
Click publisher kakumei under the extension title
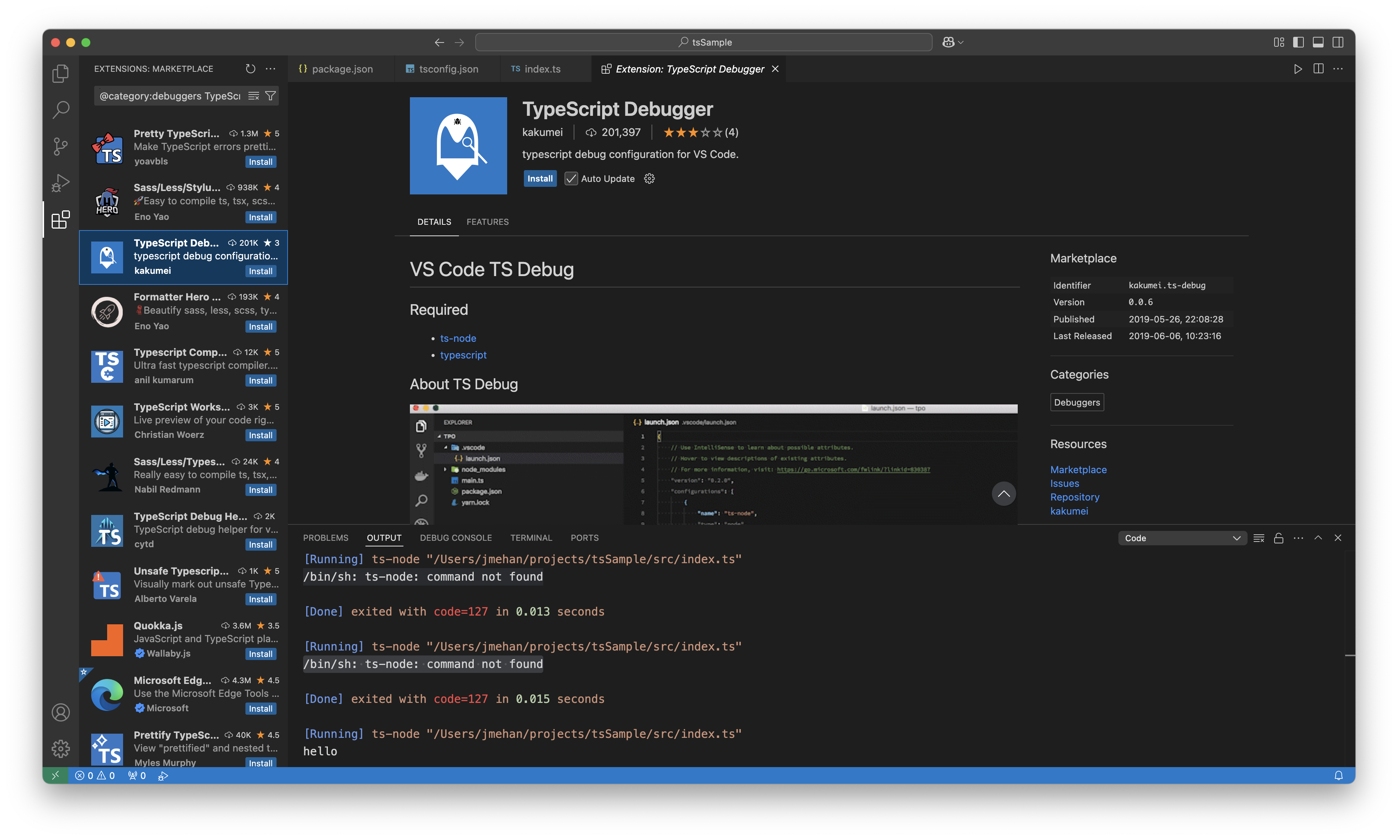coord(542,132)
